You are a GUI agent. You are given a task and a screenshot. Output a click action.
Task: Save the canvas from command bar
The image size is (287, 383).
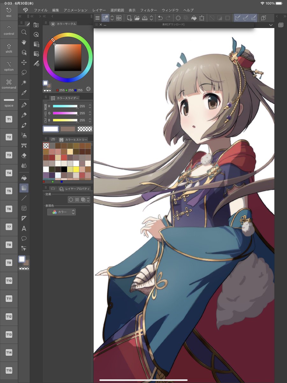tap(144, 18)
